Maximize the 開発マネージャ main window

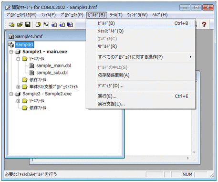coord(196,8)
